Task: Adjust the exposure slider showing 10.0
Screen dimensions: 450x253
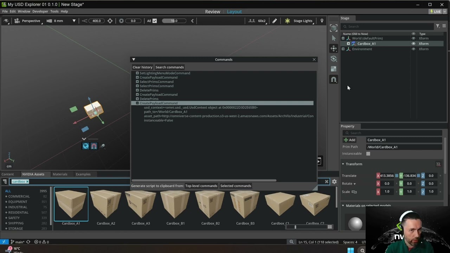Action: [174, 21]
